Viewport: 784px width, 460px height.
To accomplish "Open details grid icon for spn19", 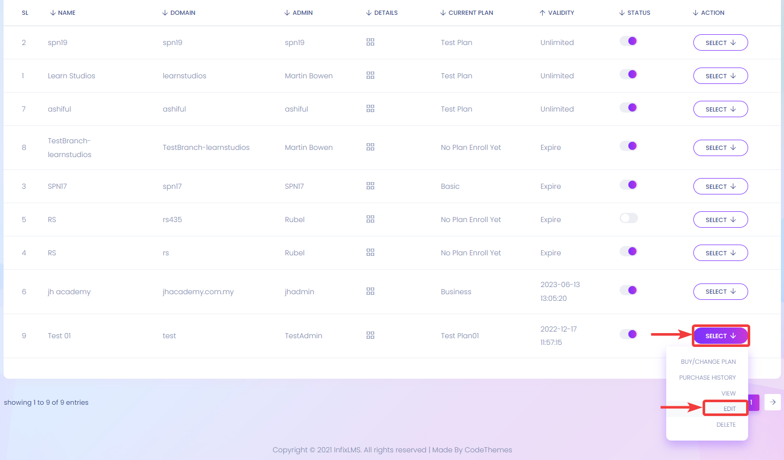I will click(370, 42).
